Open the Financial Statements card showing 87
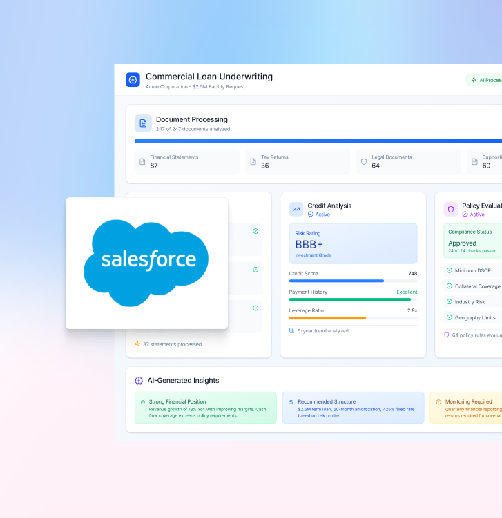 186,161
